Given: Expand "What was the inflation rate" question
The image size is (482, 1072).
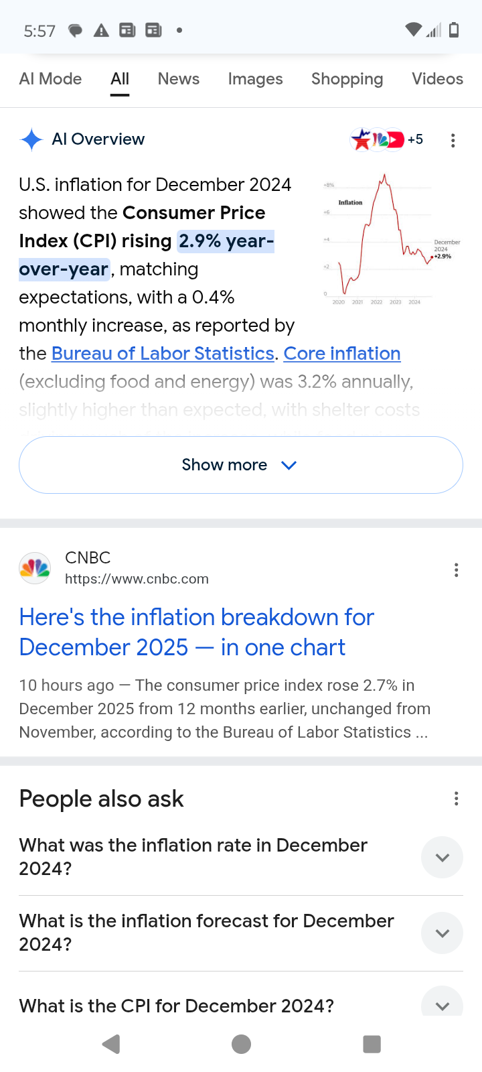Looking at the screenshot, I should pos(442,857).
